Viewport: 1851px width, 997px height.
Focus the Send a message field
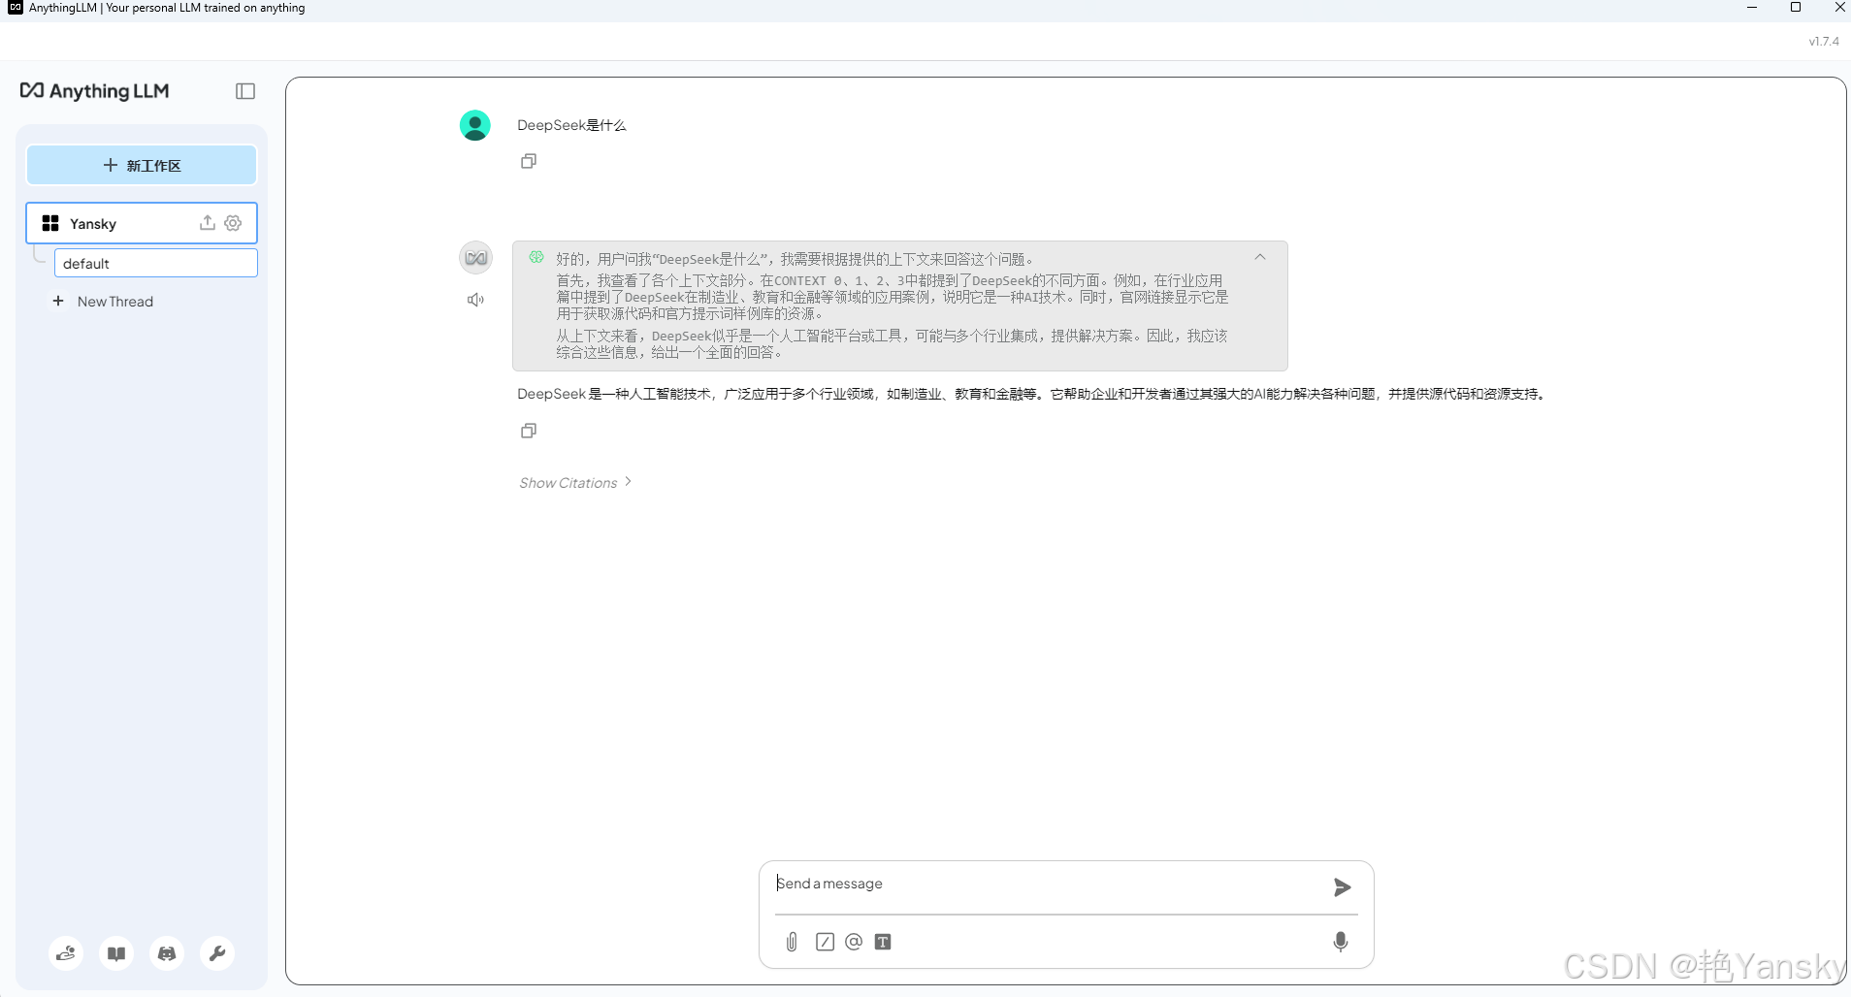[1048, 884]
